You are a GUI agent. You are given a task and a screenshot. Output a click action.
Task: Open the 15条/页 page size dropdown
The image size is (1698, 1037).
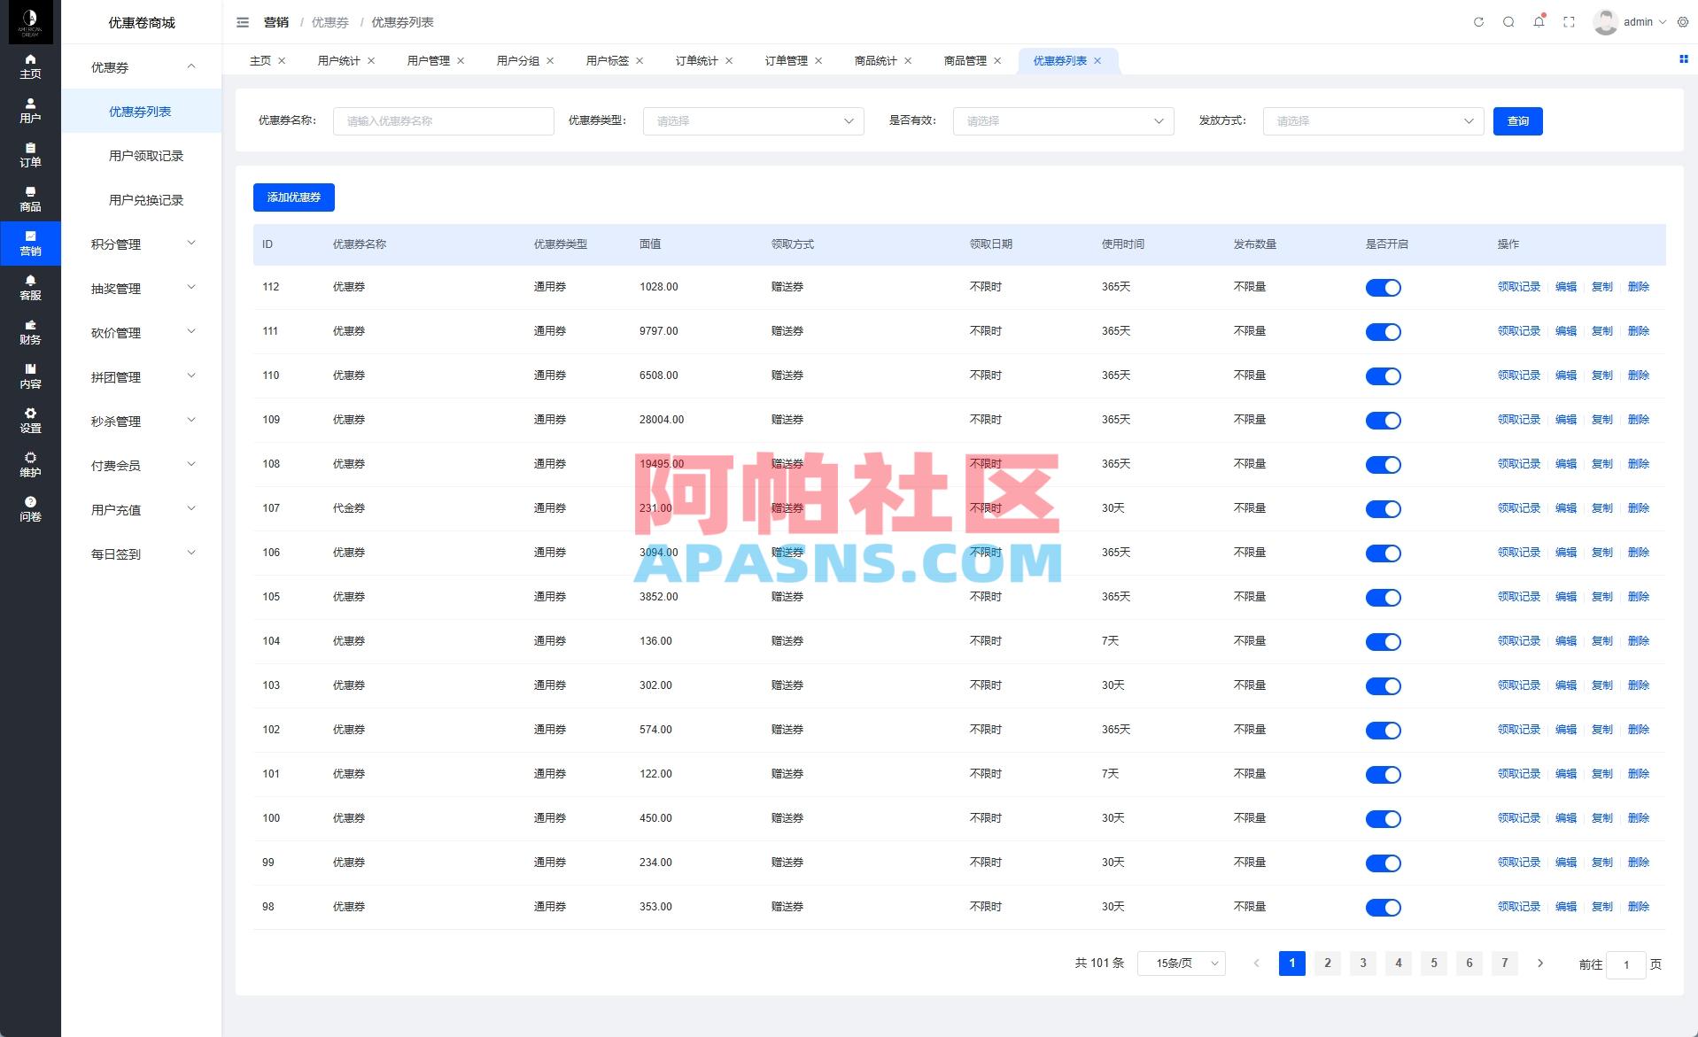coord(1182,963)
